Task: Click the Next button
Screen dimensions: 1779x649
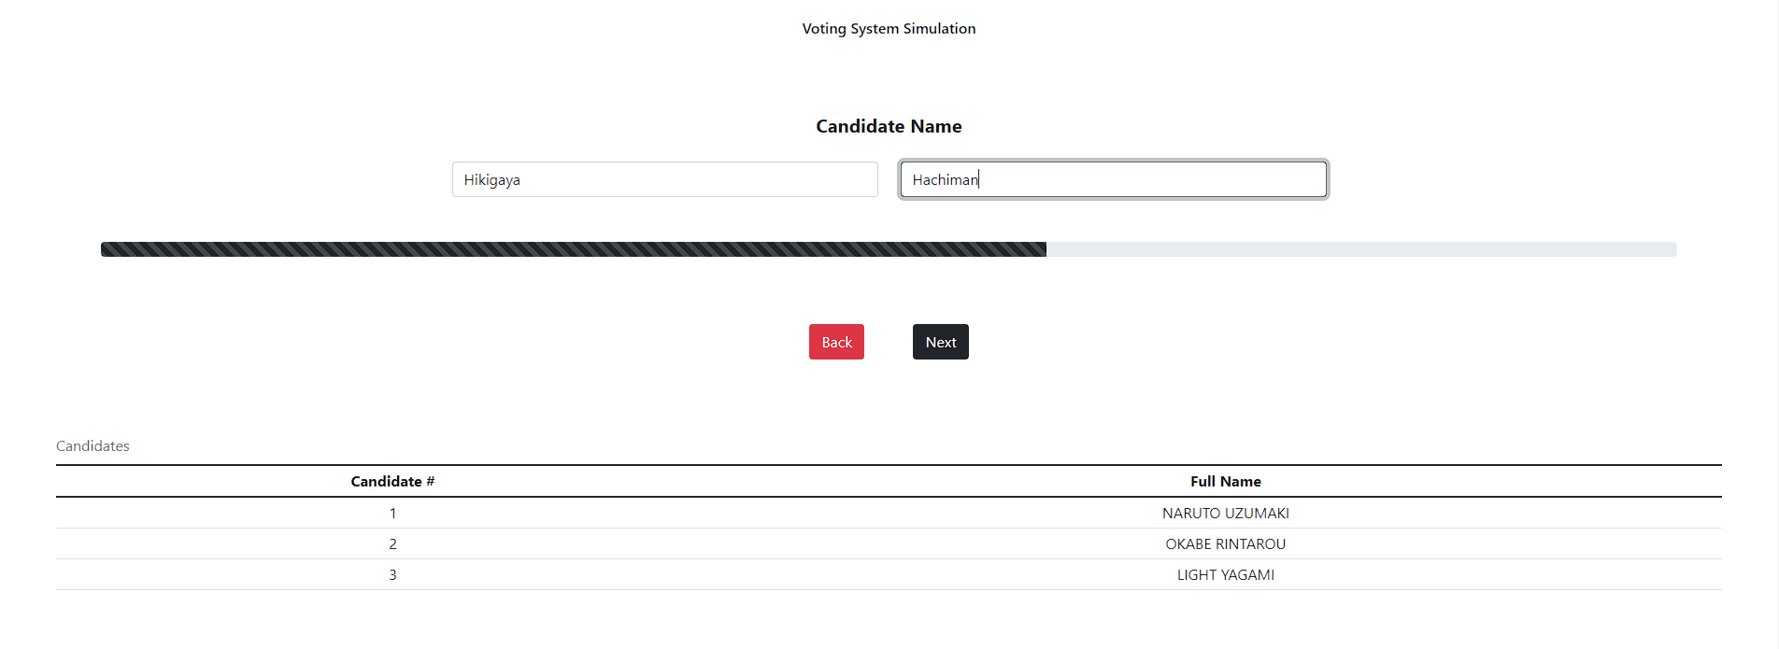Action: [x=940, y=342]
